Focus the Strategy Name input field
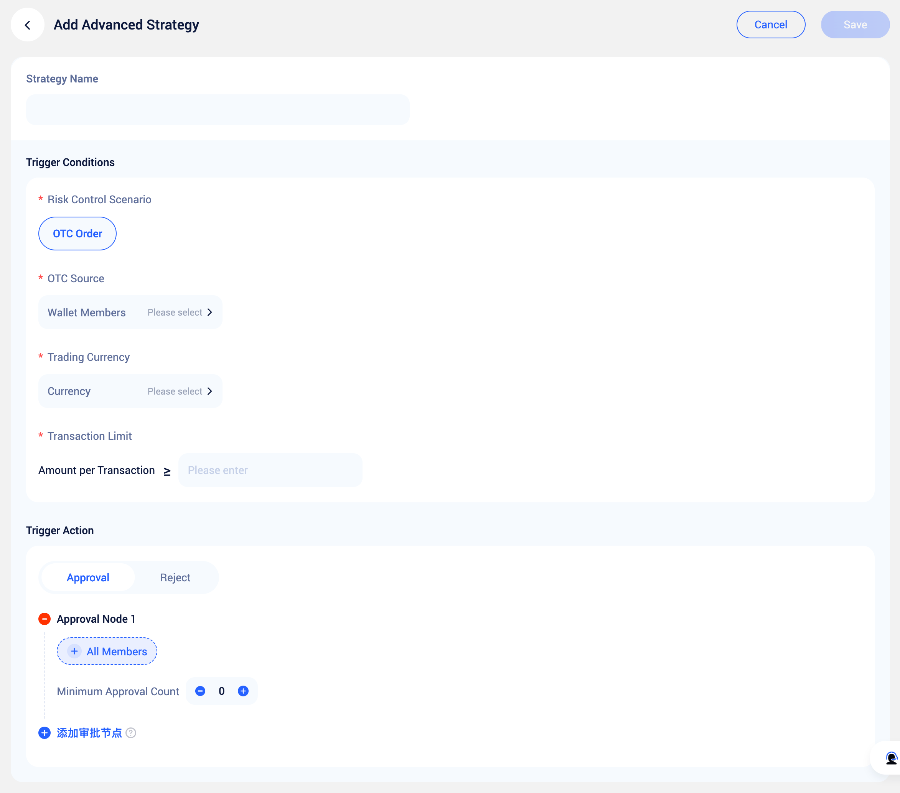The width and height of the screenshot is (900, 793). click(x=218, y=110)
